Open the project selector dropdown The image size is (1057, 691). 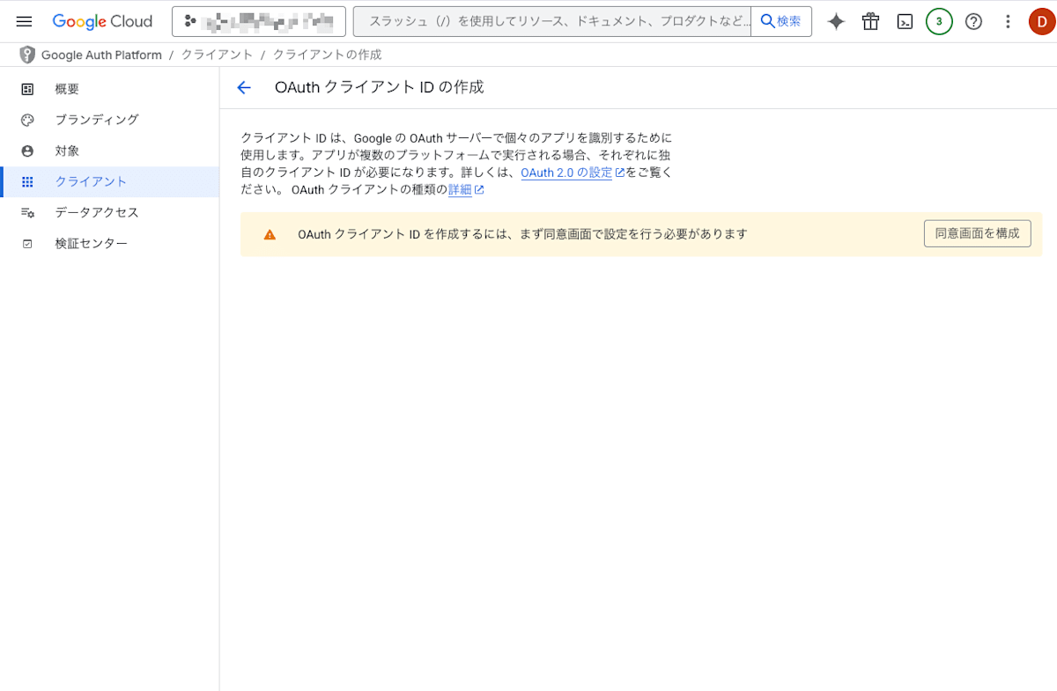tap(258, 22)
